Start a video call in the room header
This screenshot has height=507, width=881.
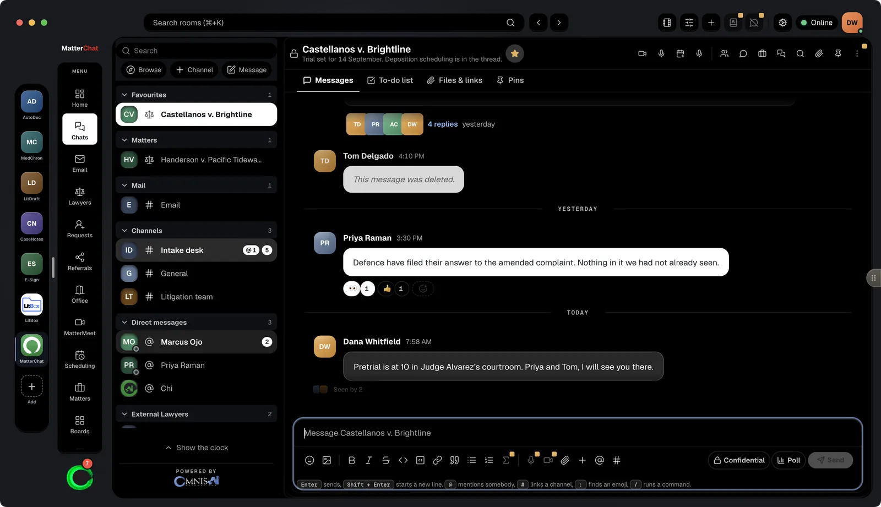point(642,53)
